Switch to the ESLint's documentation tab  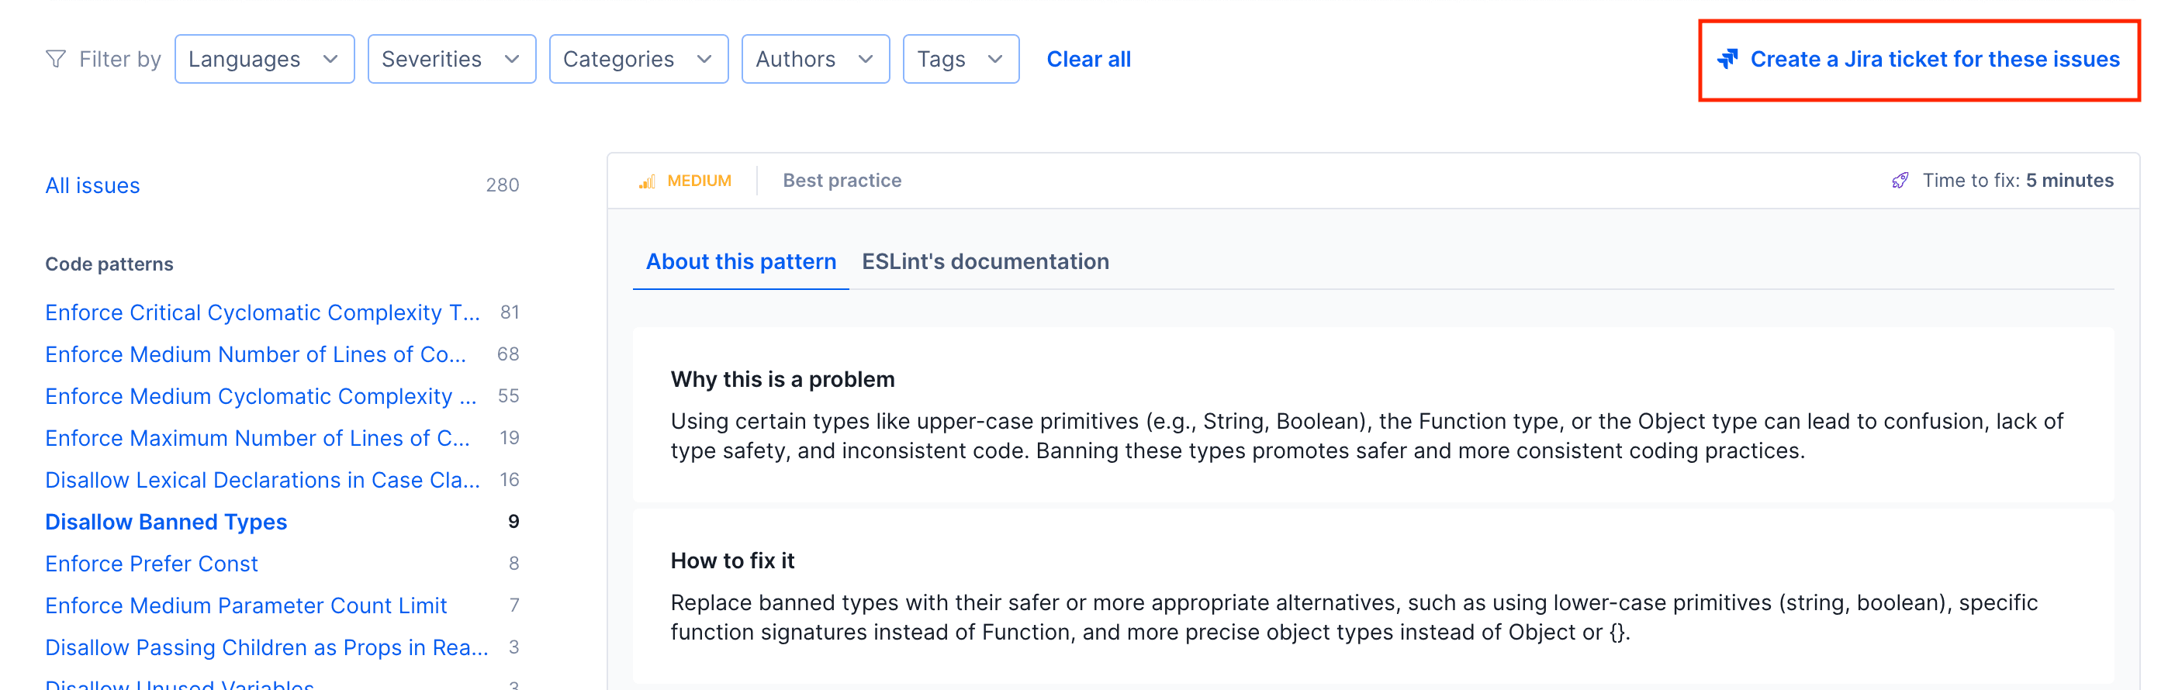point(984,261)
